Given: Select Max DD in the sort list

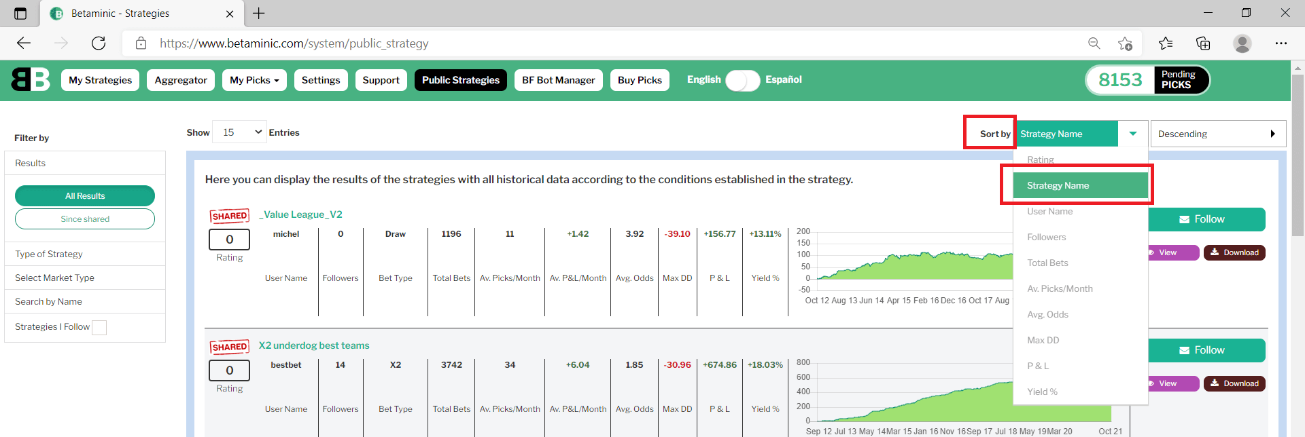Looking at the screenshot, I should pyautogui.click(x=1081, y=340).
